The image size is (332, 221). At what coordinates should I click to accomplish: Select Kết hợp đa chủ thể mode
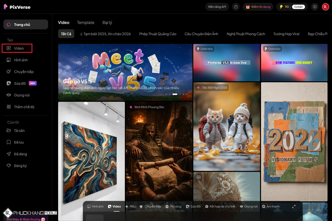point(220,206)
